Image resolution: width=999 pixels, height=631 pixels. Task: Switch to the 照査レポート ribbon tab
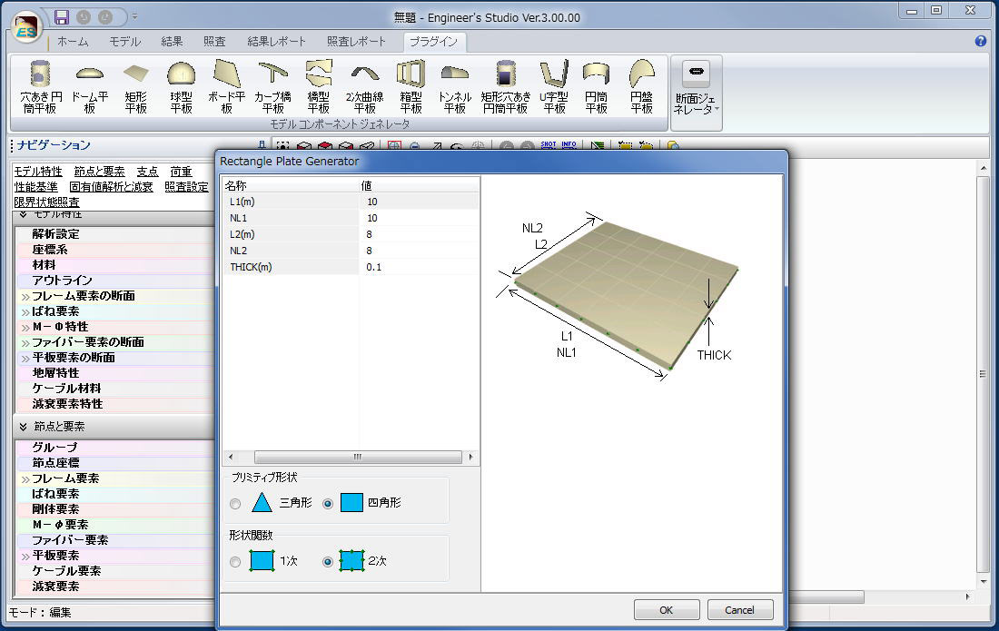[x=356, y=42]
